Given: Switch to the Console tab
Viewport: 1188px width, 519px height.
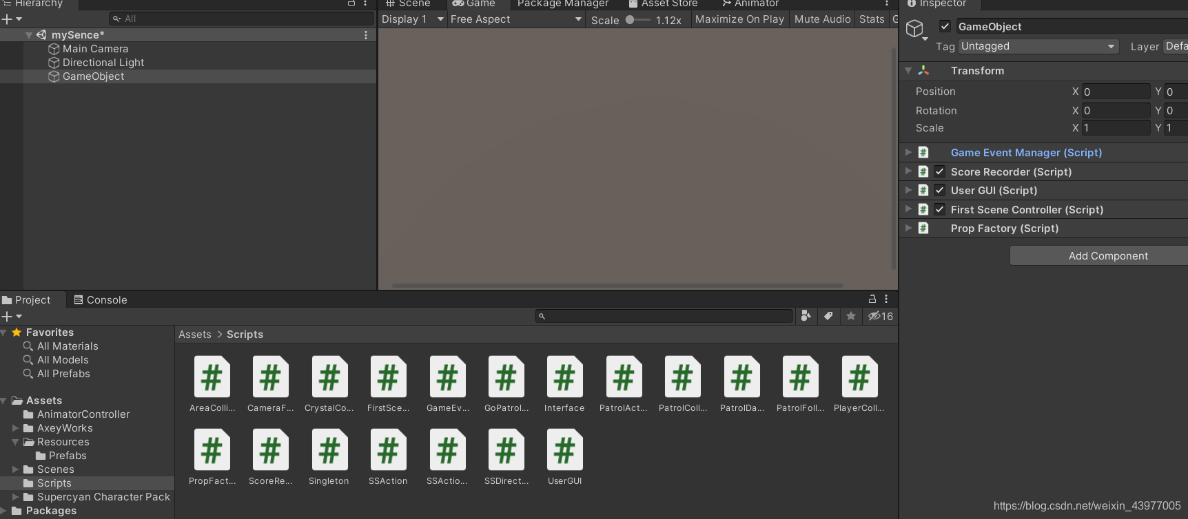Looking at the screenshot, I should [x=101, y=299].
